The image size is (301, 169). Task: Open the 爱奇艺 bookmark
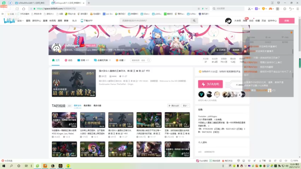pos(168,14)
